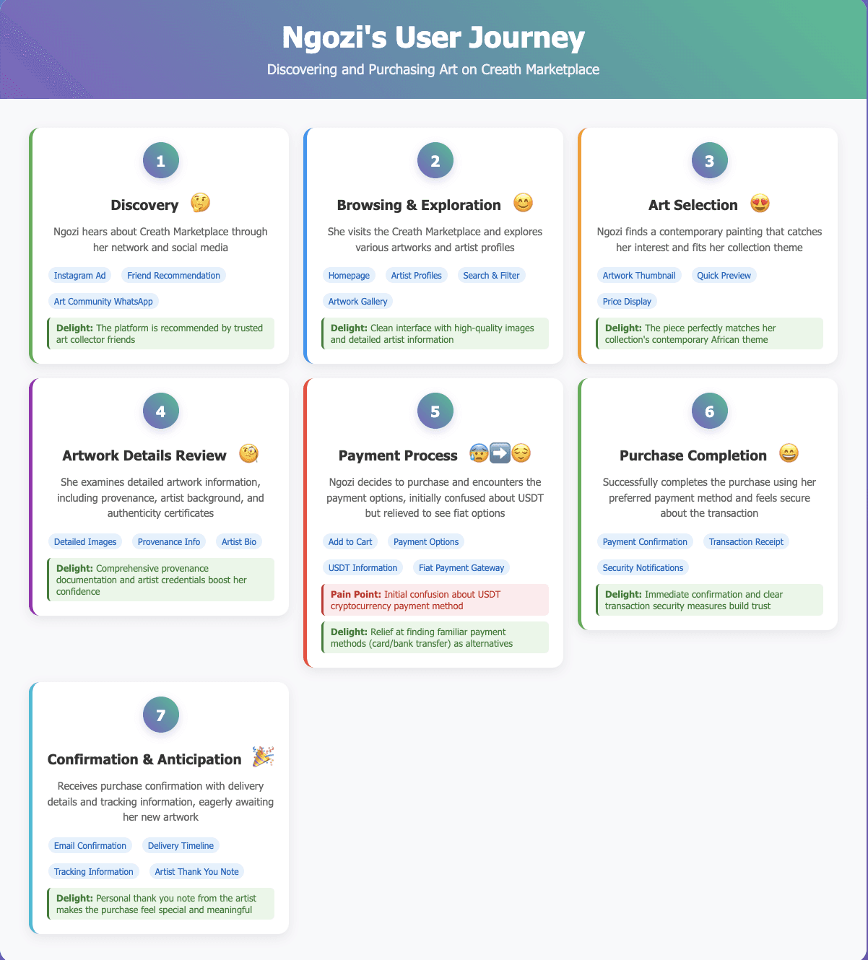Viewport: 868px width, 960px height.
Task: Click the step 1 number badge
Action: (160, 161)
